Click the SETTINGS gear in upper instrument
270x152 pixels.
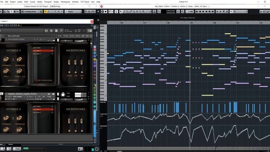pos(20,51)
